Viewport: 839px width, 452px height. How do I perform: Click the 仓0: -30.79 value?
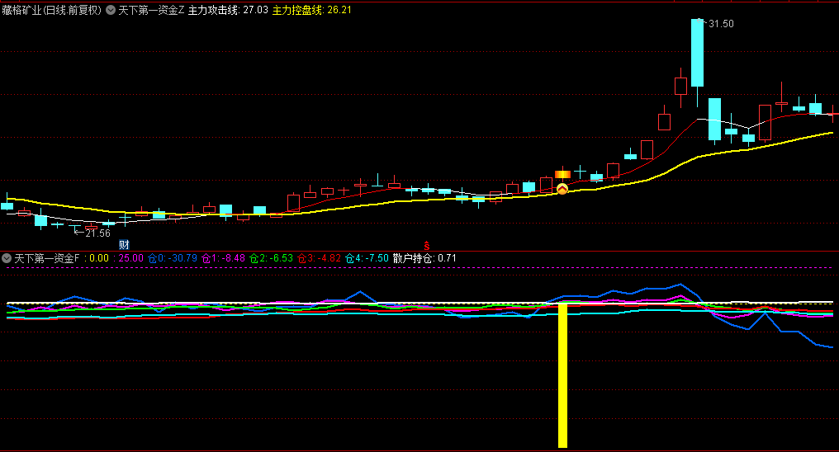click(x=173, y=258)
